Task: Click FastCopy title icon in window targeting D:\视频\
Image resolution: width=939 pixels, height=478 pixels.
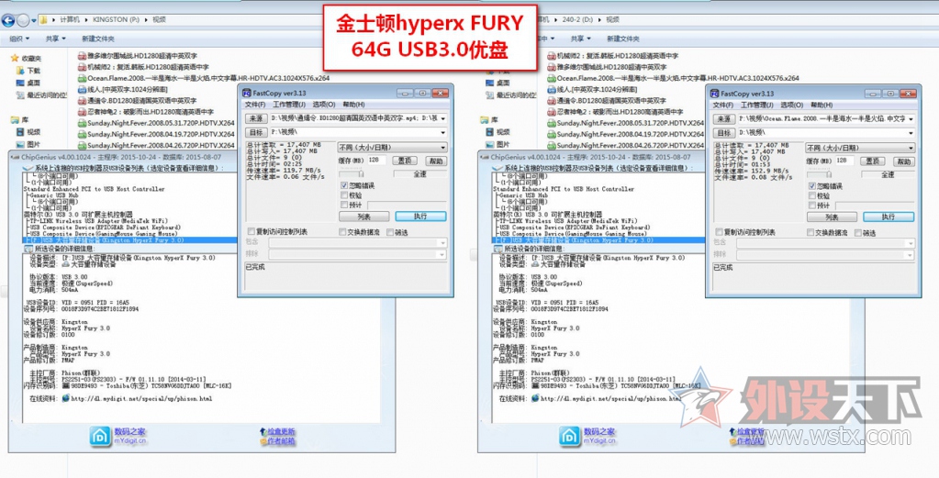Action: [x=714, y=94]
